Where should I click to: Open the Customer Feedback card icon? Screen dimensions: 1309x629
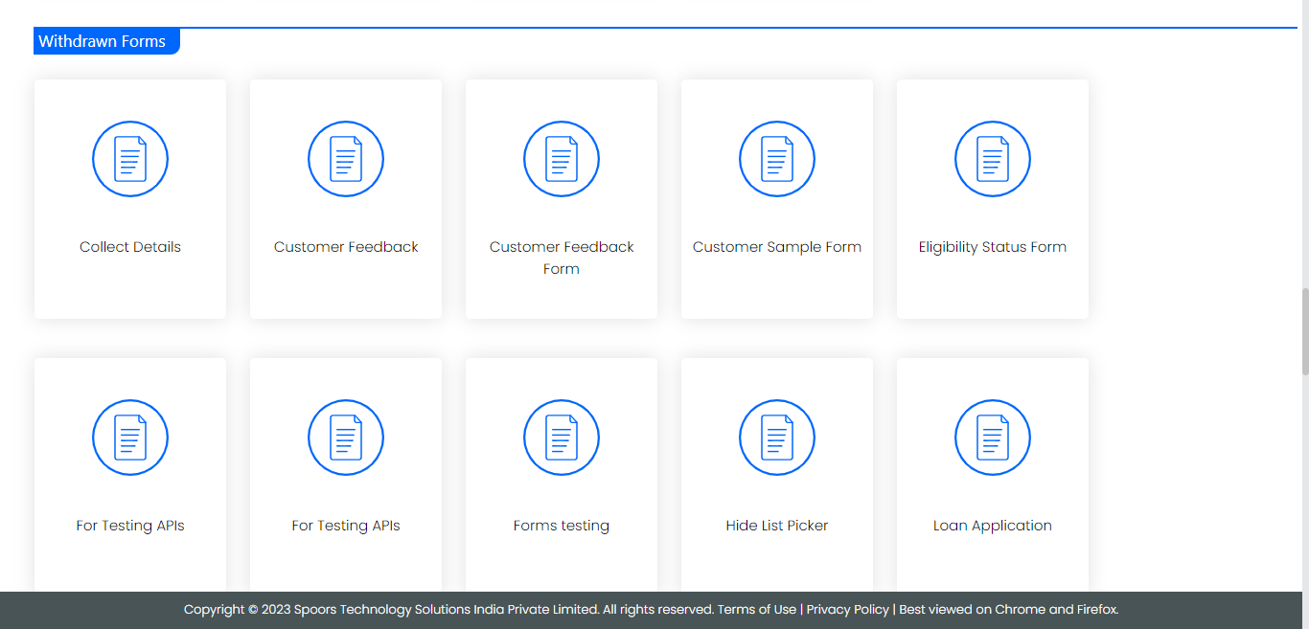coord(346,159)
